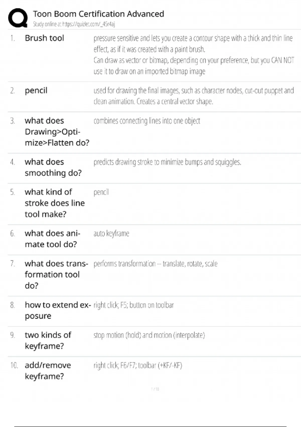301x427 pixels.
Task: Select the 'two kinds of keyframe?' term
Action: coord(48,340)
